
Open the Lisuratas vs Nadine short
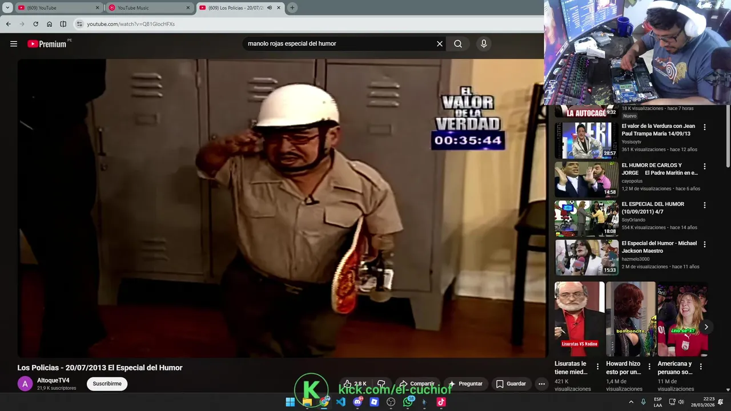click(x=579, y=319)
